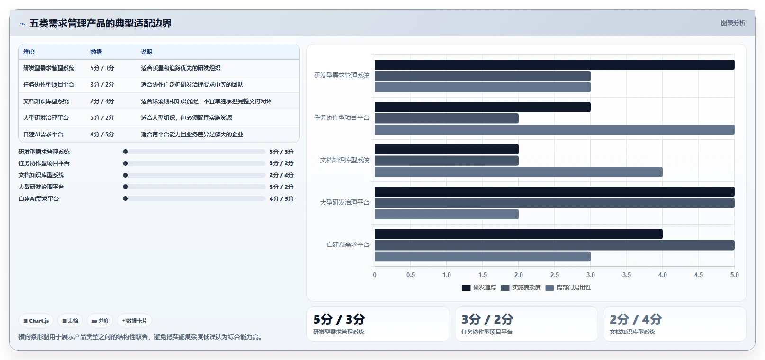Click the 研发追踪 bar for 研发型需求管理系统
The height and width of the screenshot is (360, 765).
[555, 65]
